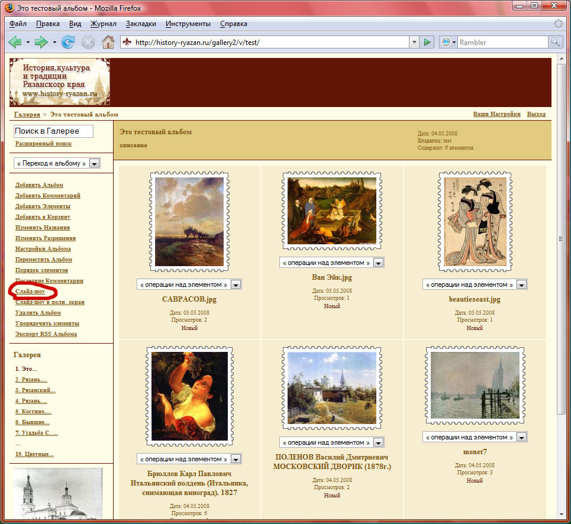Click the site favicon in address bar
The width and height of the screenshot is (571, 524).
tap(127, 42)
